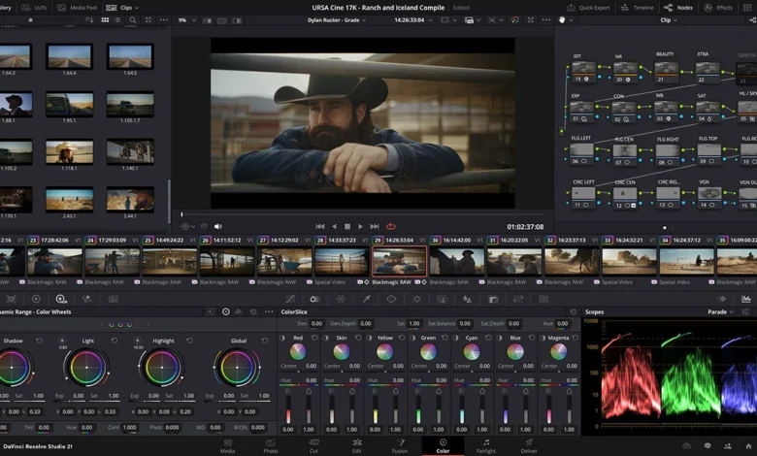Mute viewer audio with speaker icon

[x=217, y=226]
